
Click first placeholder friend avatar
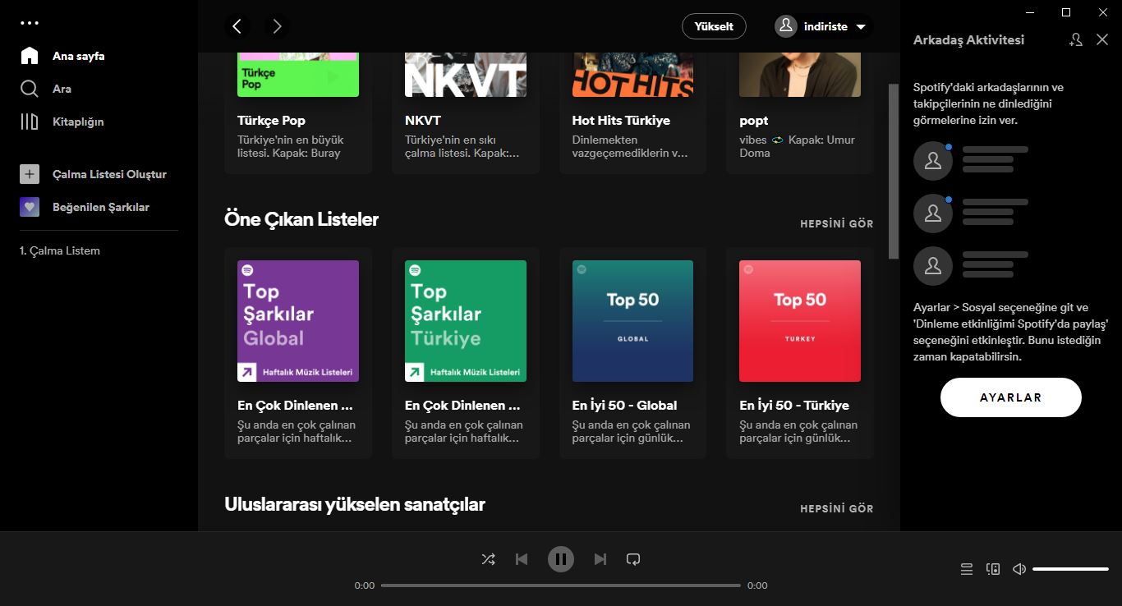tap(933, 161)
